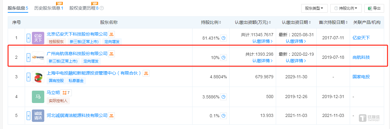
Task: Click the 诚琪清洁 logo
Action: pos(38,116)
